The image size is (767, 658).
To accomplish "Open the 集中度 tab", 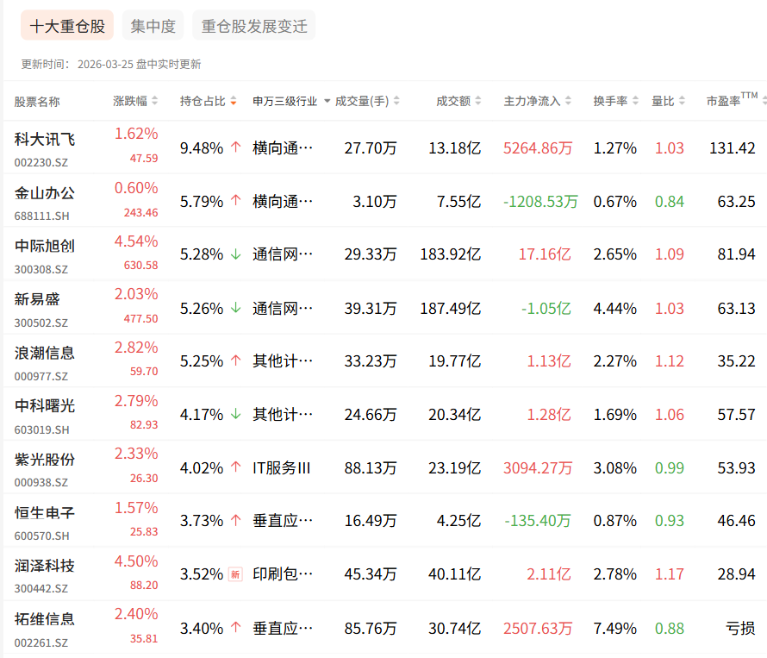I will click(x=153, y=26).
